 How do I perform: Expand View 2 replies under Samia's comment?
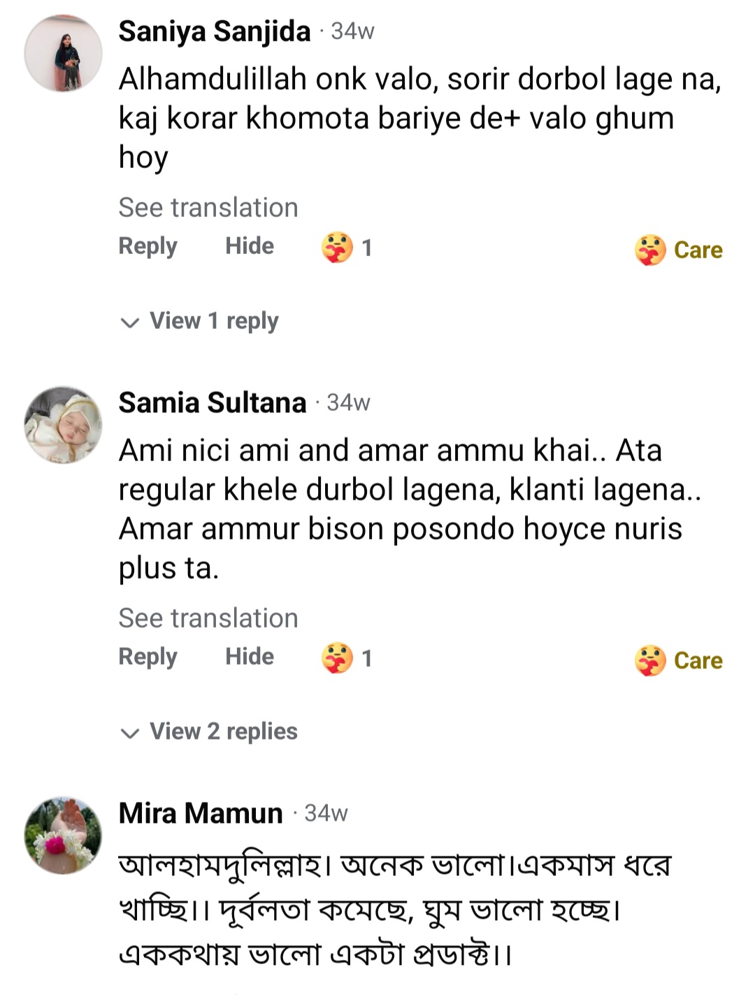click(x=224, y=732)
